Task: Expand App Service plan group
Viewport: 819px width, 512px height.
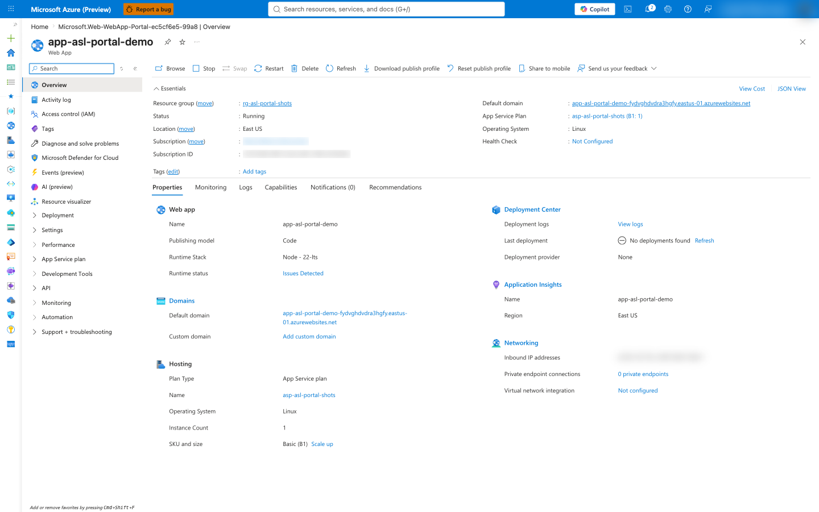Action: click(x=82, y=259)
